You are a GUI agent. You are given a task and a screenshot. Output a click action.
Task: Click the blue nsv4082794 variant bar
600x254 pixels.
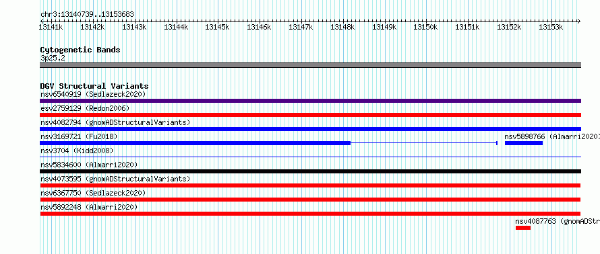(310, 129)
